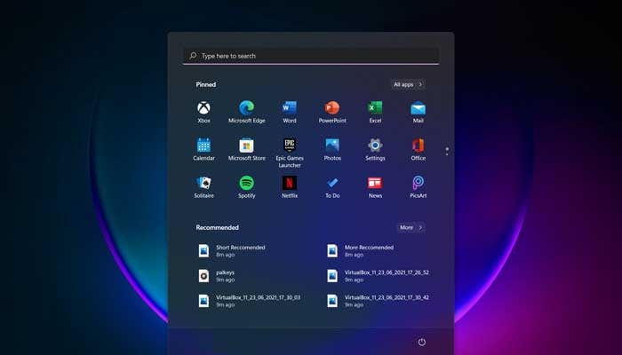Open VirtualBox_11_23_06_2021_17_30_42 file
Viewport: 622px width, 355px height.
(x=377, y=301)
